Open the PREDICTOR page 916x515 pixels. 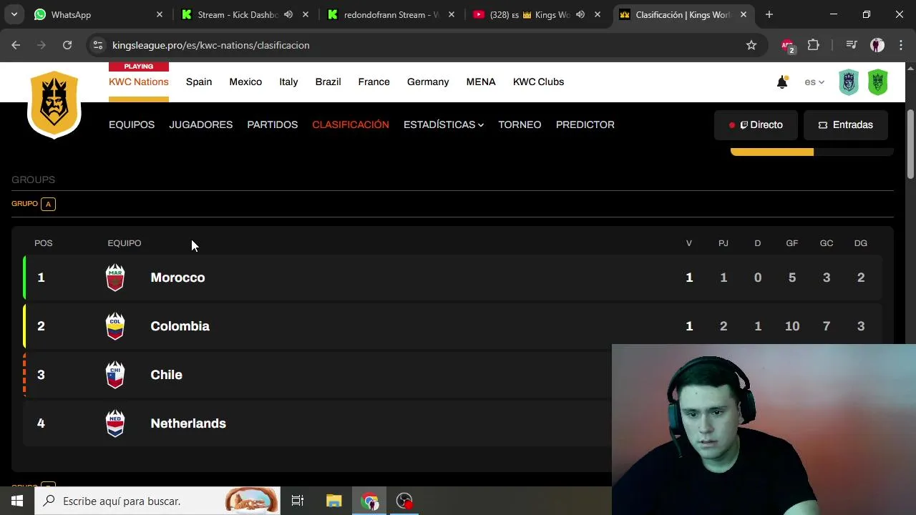click(x=585, y=124)
